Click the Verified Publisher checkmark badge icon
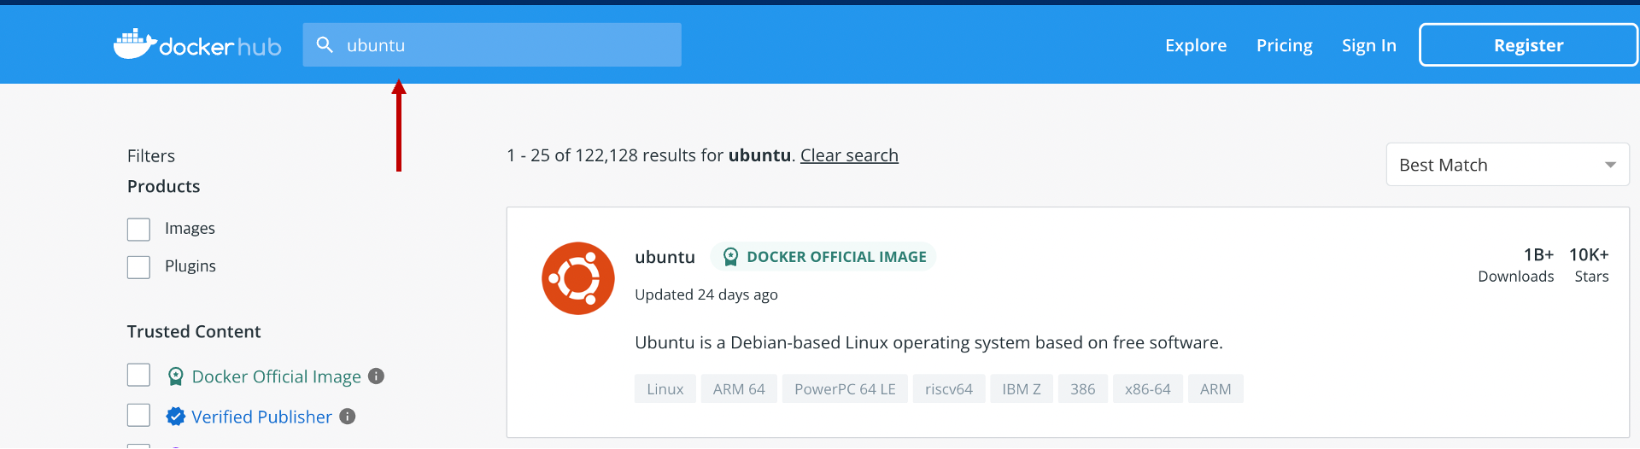Image resolution: width=1640 pixels, height=449 pixels. pos(176,417)
